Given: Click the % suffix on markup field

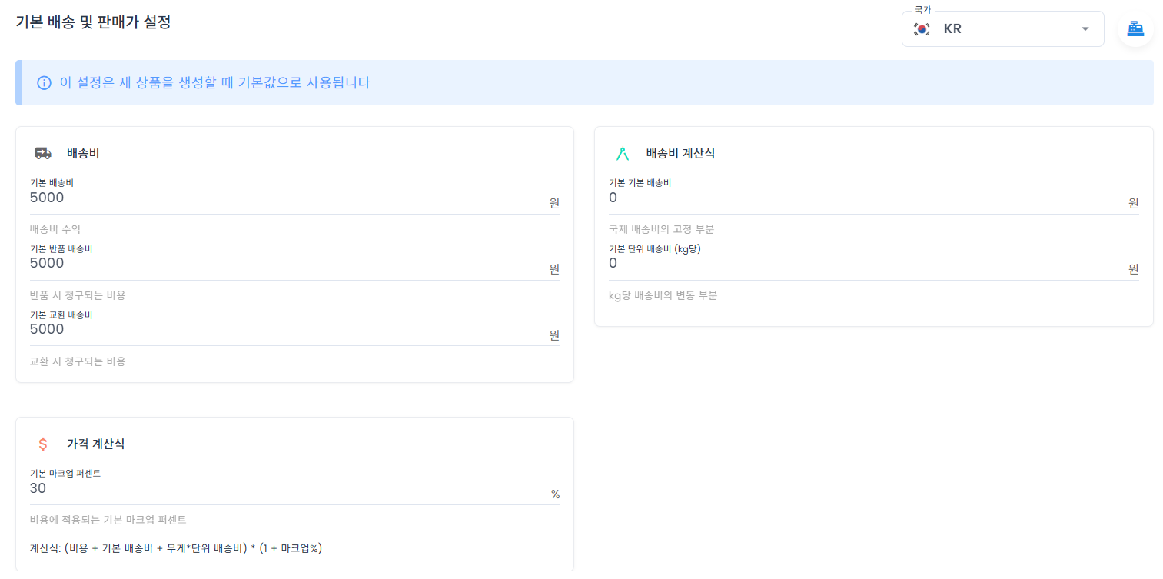Looking at the screenshot, I should tap(555, 494).
